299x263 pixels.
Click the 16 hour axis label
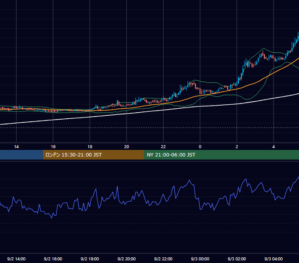53,147
